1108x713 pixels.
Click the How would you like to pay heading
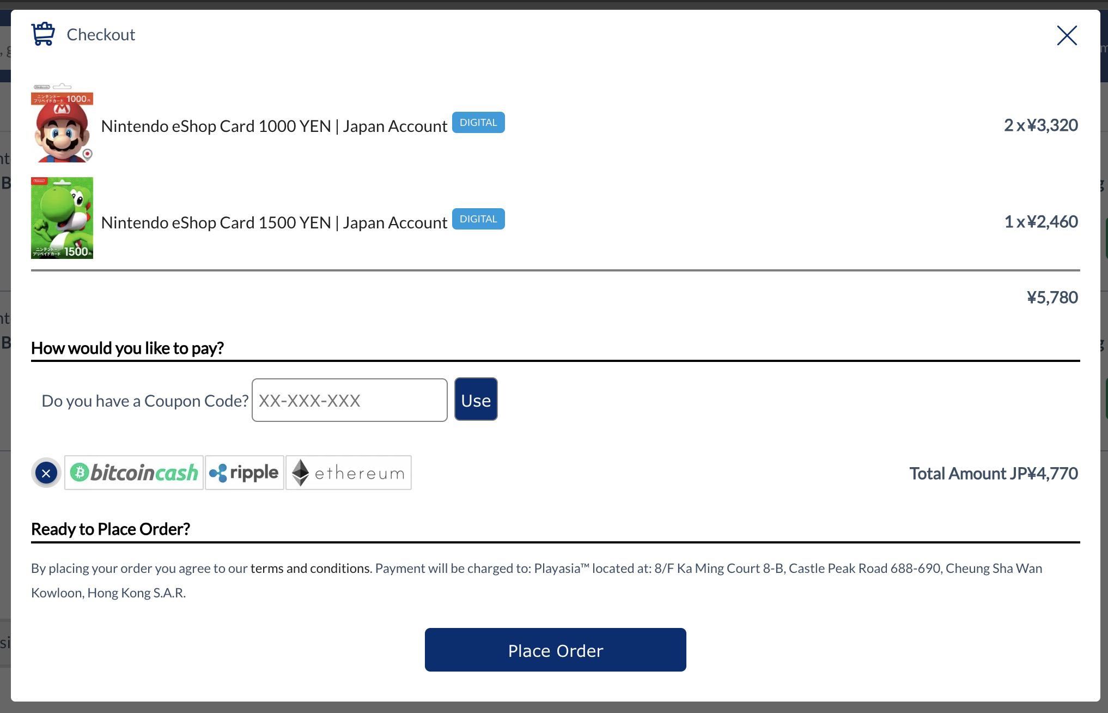click(127, 348)
